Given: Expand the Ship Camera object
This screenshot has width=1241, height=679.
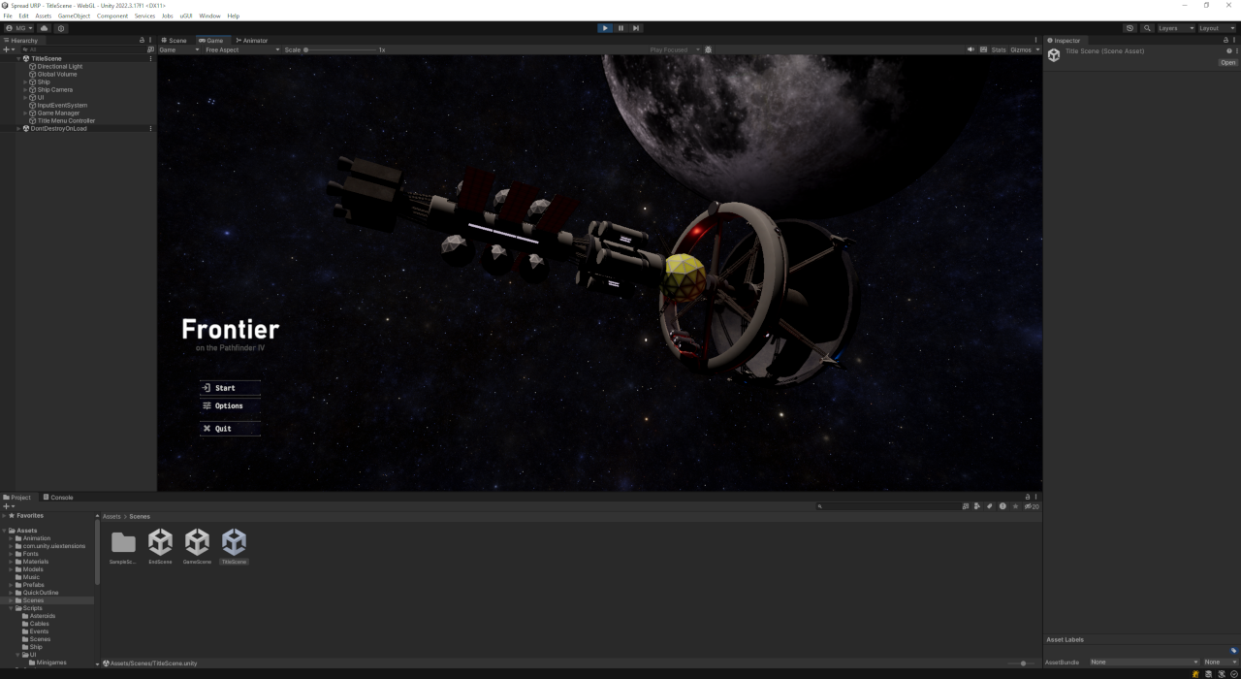Looking at the screenshot, I should coord(26,89).
